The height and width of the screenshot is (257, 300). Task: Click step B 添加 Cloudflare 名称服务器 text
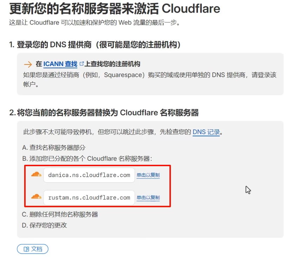(x=87, y=158)
